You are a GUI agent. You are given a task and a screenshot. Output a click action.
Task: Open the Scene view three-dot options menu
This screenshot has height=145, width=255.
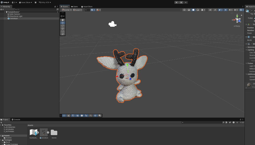point(243,7)
